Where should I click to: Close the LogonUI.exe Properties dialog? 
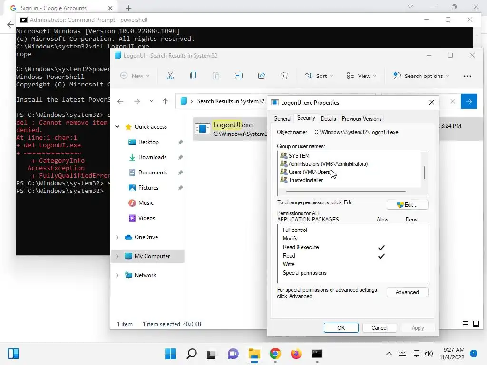(431, 103)
